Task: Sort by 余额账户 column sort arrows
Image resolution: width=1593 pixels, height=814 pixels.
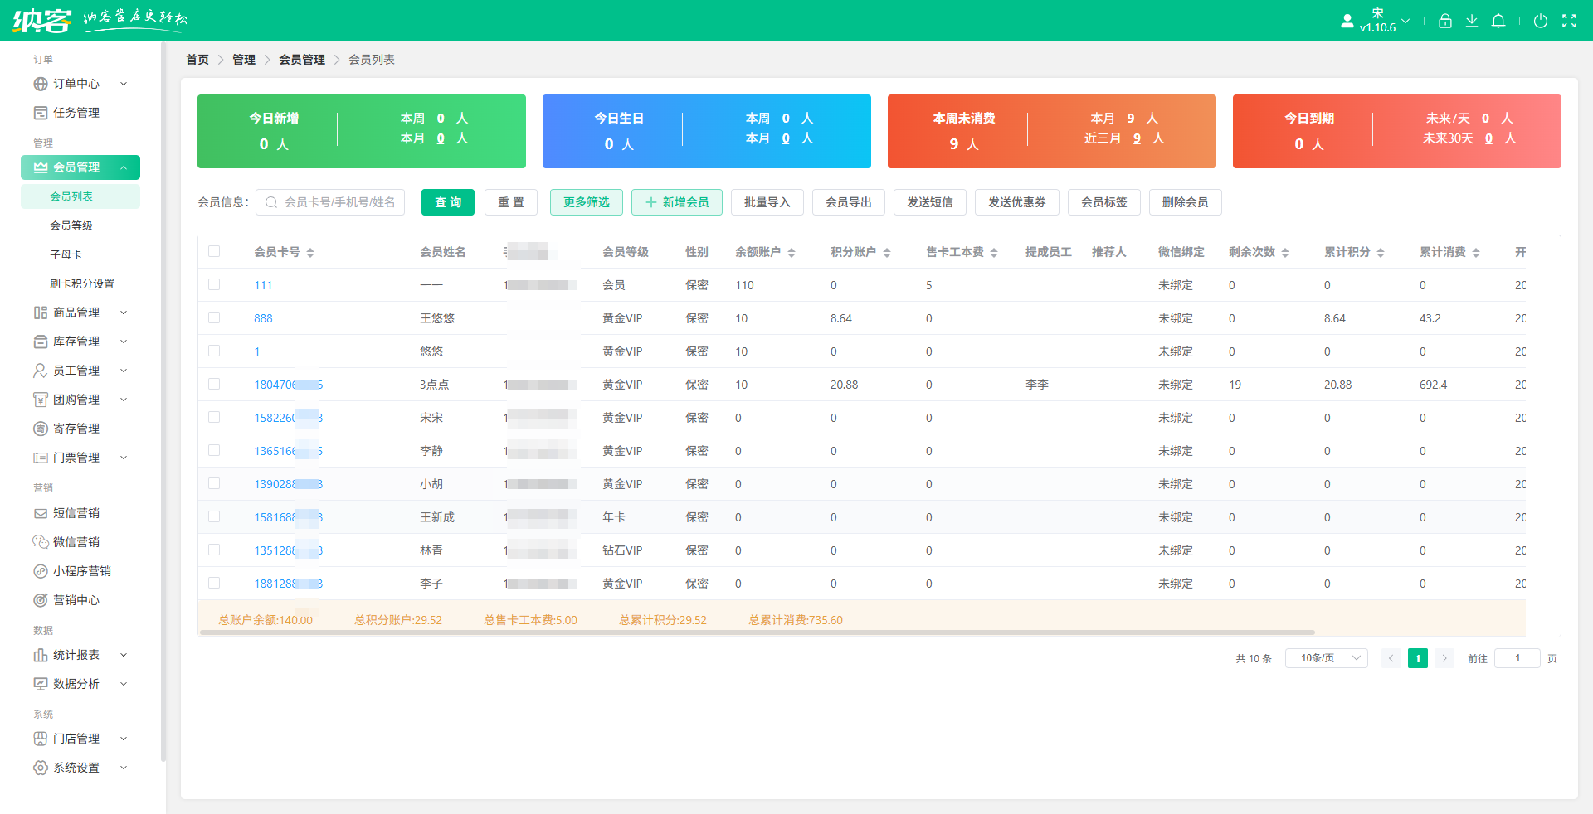Action: pos(792,253)
